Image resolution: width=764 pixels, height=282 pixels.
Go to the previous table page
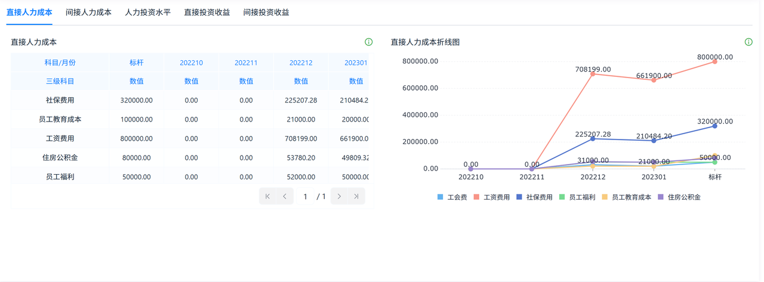[285, 196]
